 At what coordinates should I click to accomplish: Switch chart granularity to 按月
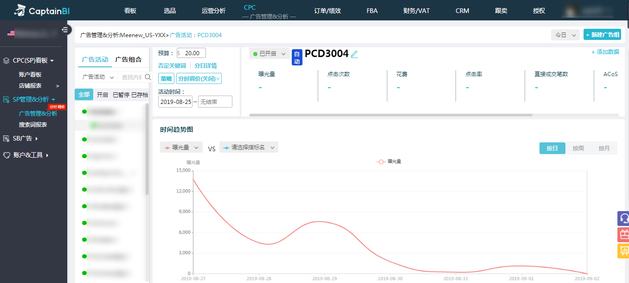click(604, 148)
